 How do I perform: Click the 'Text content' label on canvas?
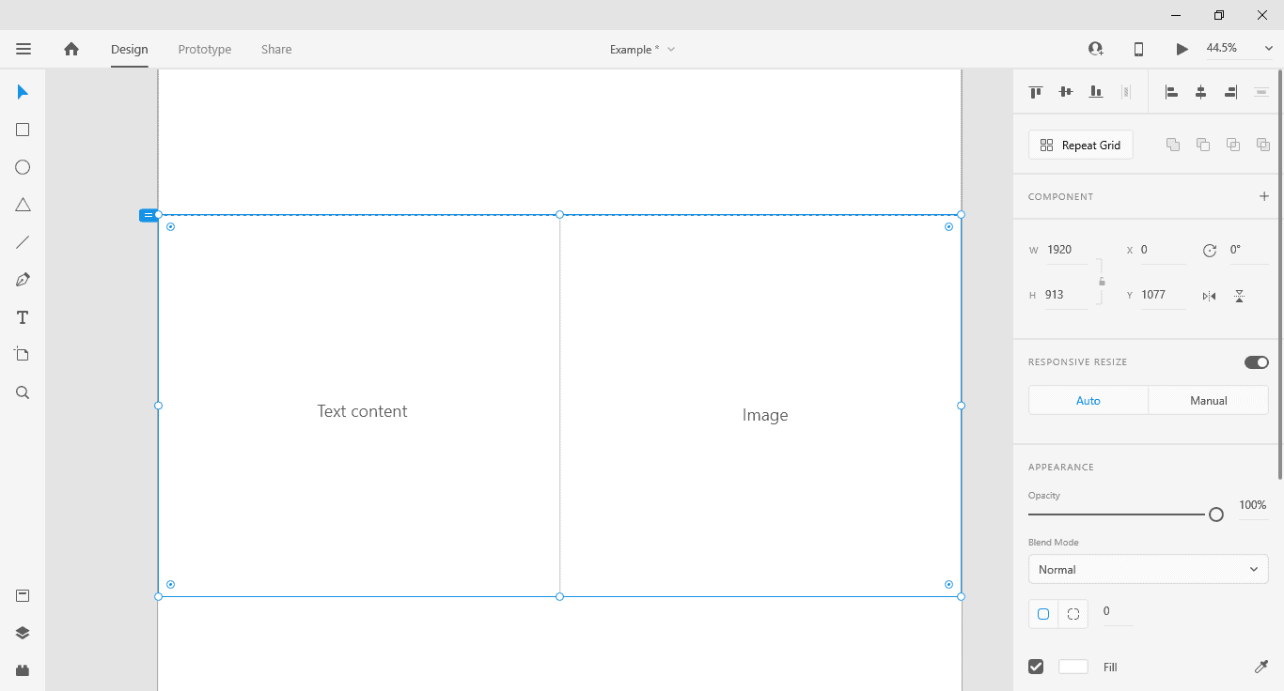click(362, 411)
